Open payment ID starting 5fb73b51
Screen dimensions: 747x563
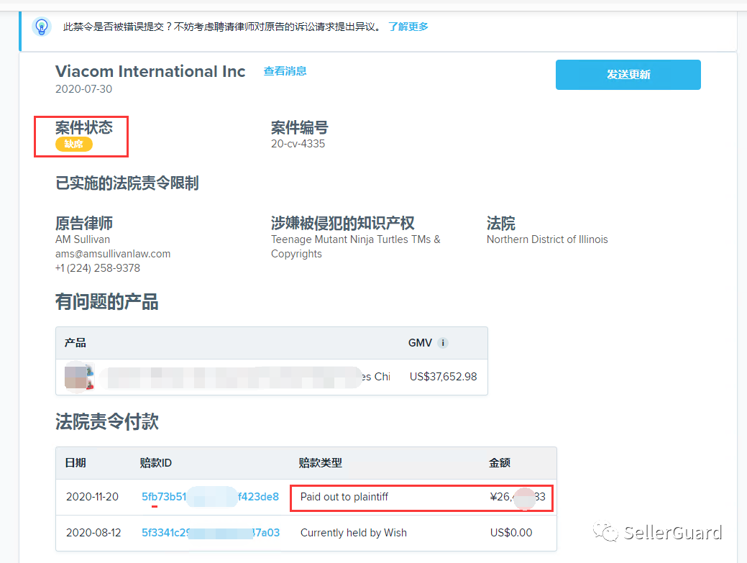[210, 497]
